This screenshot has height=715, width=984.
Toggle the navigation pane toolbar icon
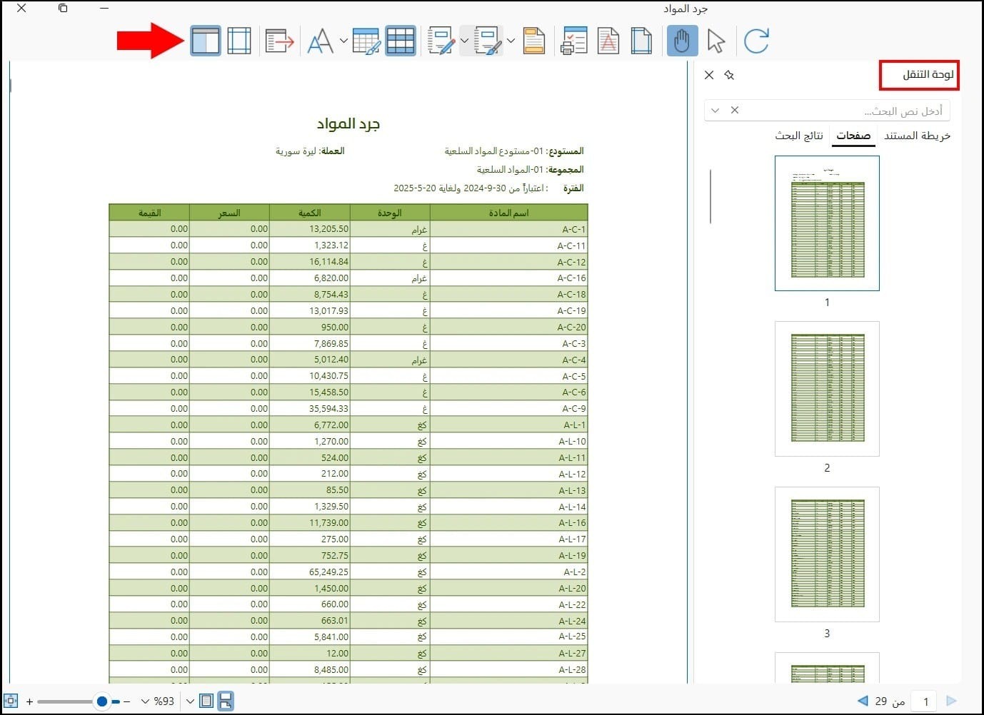pos(206,41)
